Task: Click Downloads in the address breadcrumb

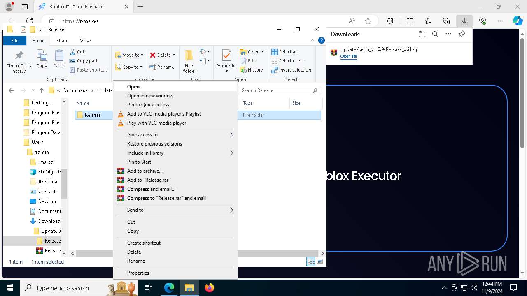Action: pos(75,90)
